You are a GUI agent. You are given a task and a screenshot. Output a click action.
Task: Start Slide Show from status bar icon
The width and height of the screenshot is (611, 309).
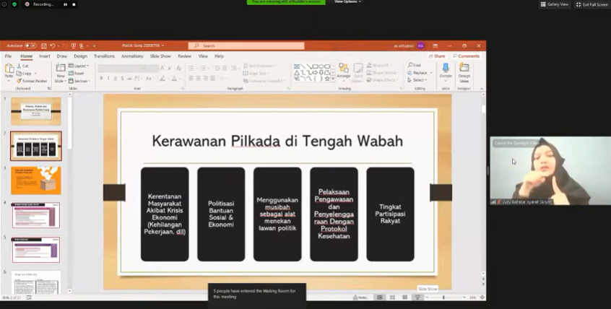[417, 297]
